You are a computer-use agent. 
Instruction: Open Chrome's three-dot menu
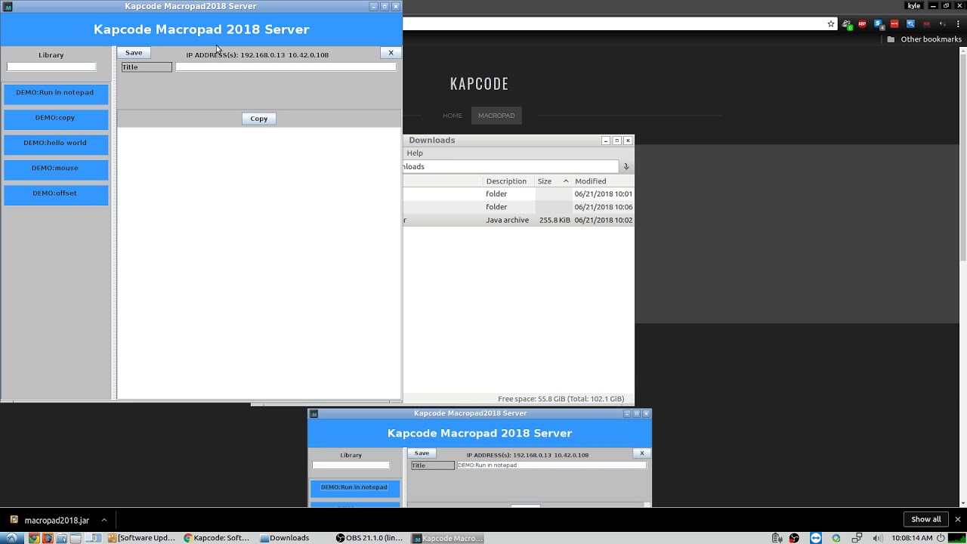pos(958,25)
